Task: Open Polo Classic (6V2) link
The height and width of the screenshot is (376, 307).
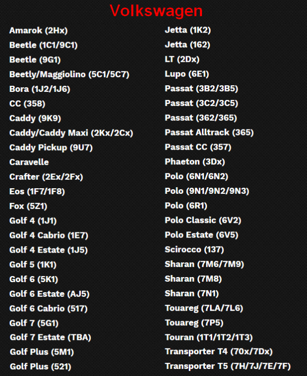Action: pyautogui.click(x=203, y=220)
